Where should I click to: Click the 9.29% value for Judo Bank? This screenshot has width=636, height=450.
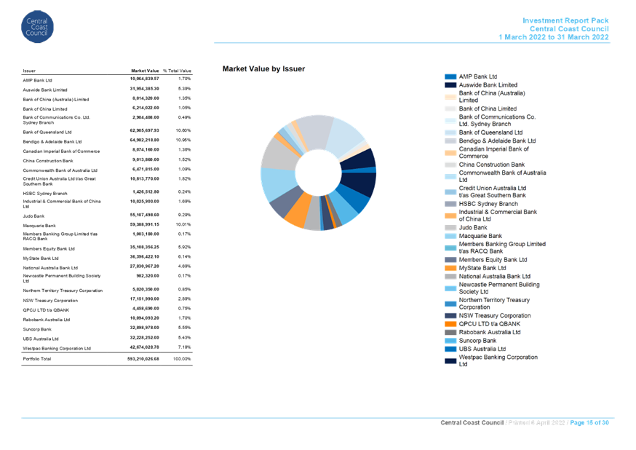(x=185, y=215)
